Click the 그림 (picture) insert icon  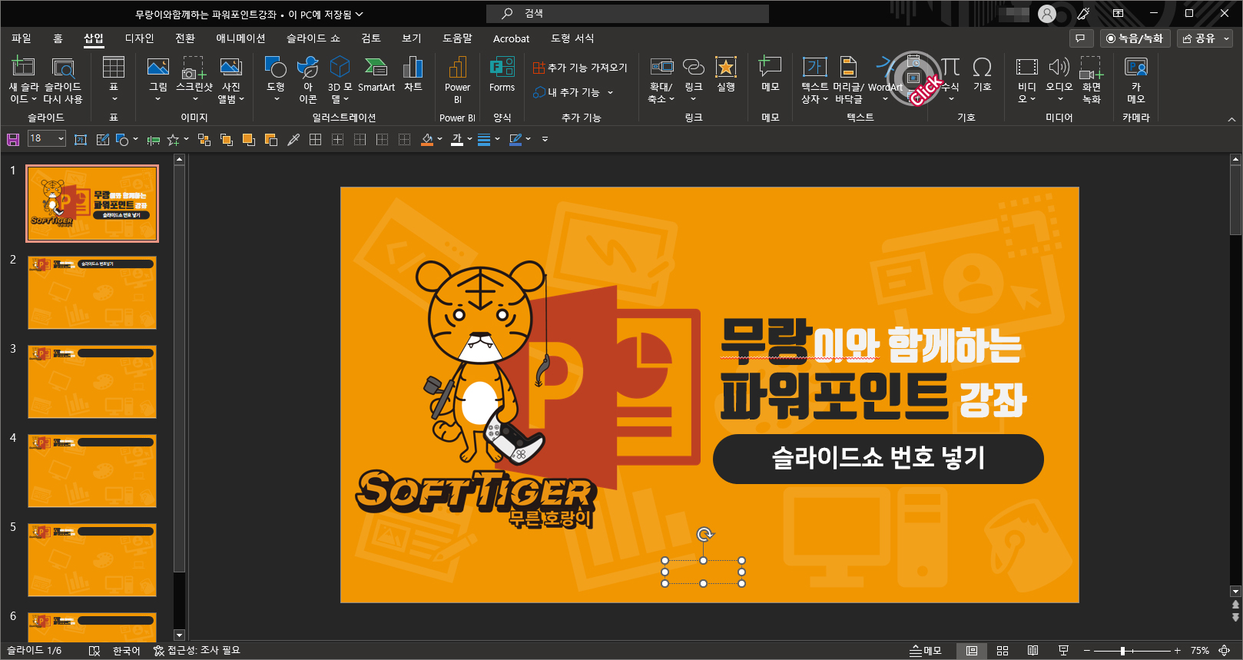[x=157, y=68]
